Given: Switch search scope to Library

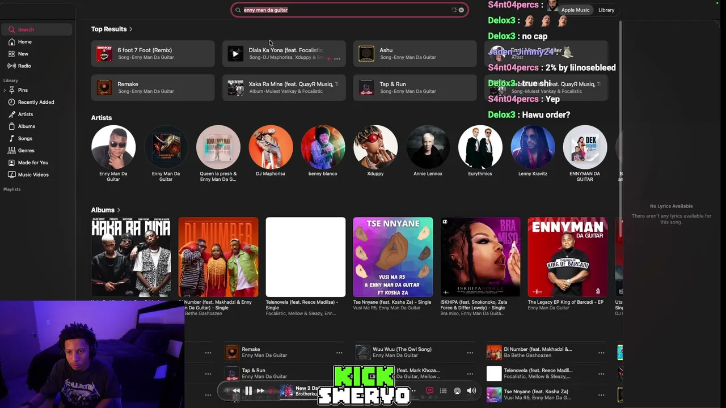Looking at the screenshot, I should (606, 10).
